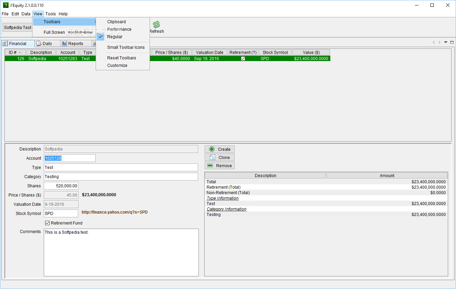Click the Softpedia Test toolbar button
The width and height of the screenshot is (456, 289).
click(x=18, y=27)
